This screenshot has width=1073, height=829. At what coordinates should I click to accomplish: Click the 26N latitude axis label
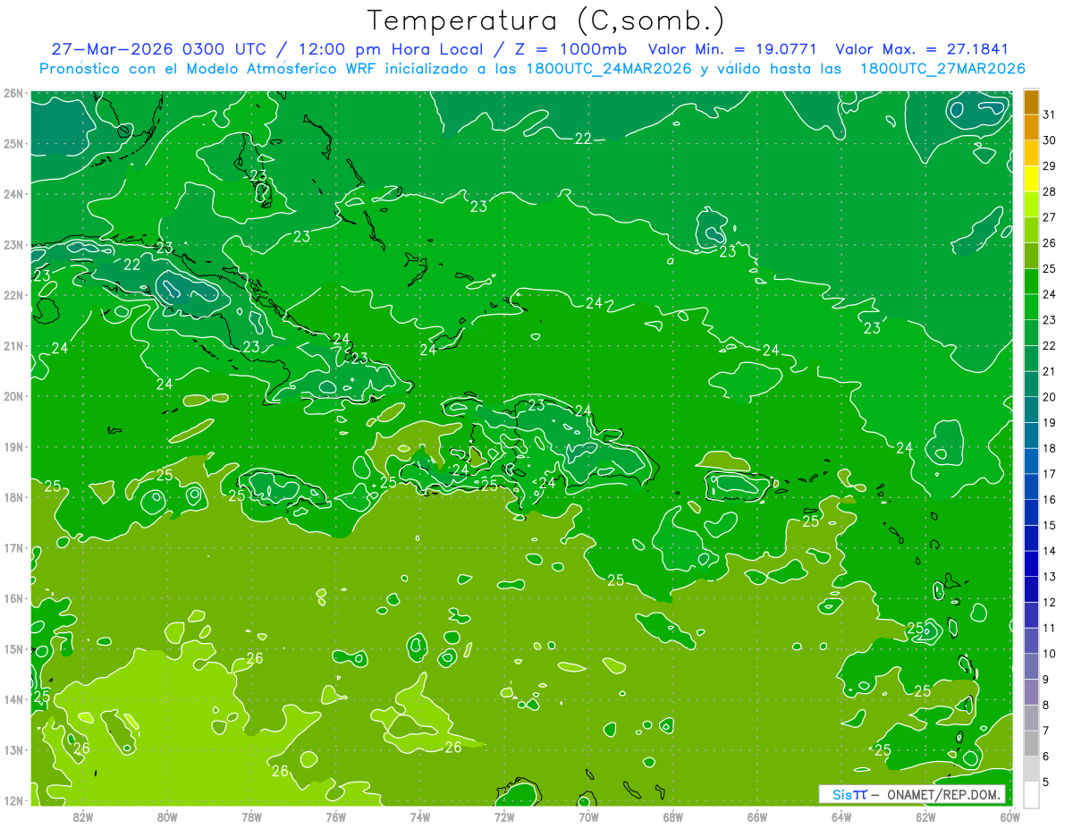(x=13, y=93)
